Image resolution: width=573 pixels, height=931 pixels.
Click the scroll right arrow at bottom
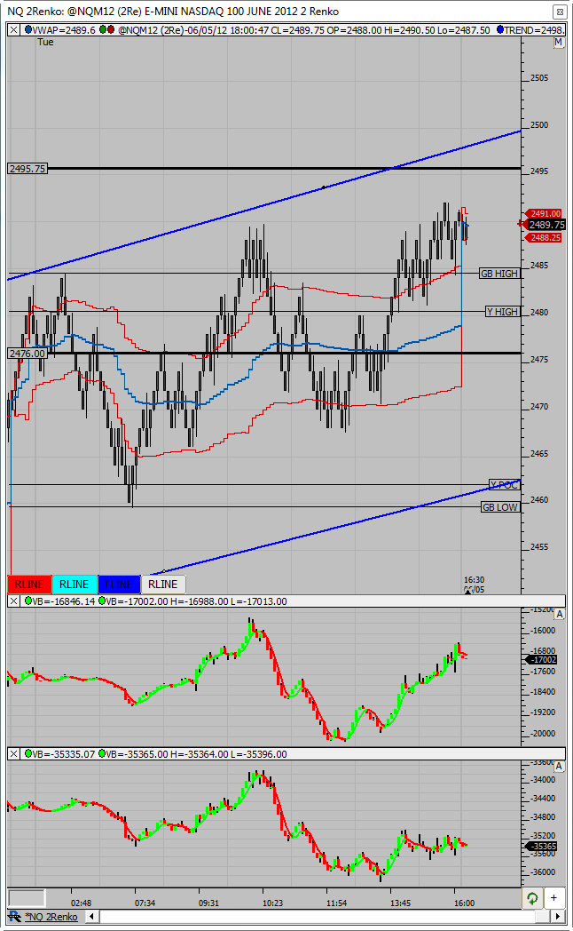558,917
